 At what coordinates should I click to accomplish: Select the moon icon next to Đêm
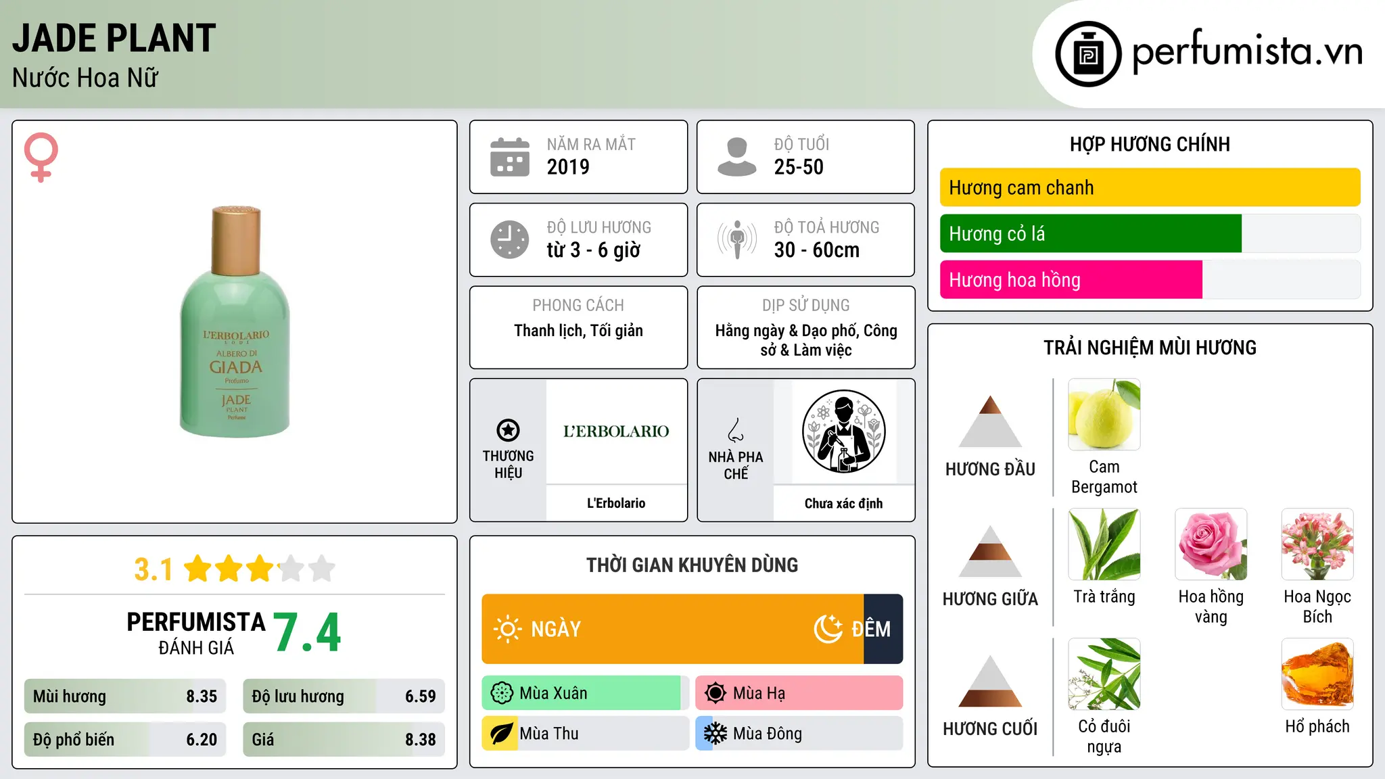[828, 629]
